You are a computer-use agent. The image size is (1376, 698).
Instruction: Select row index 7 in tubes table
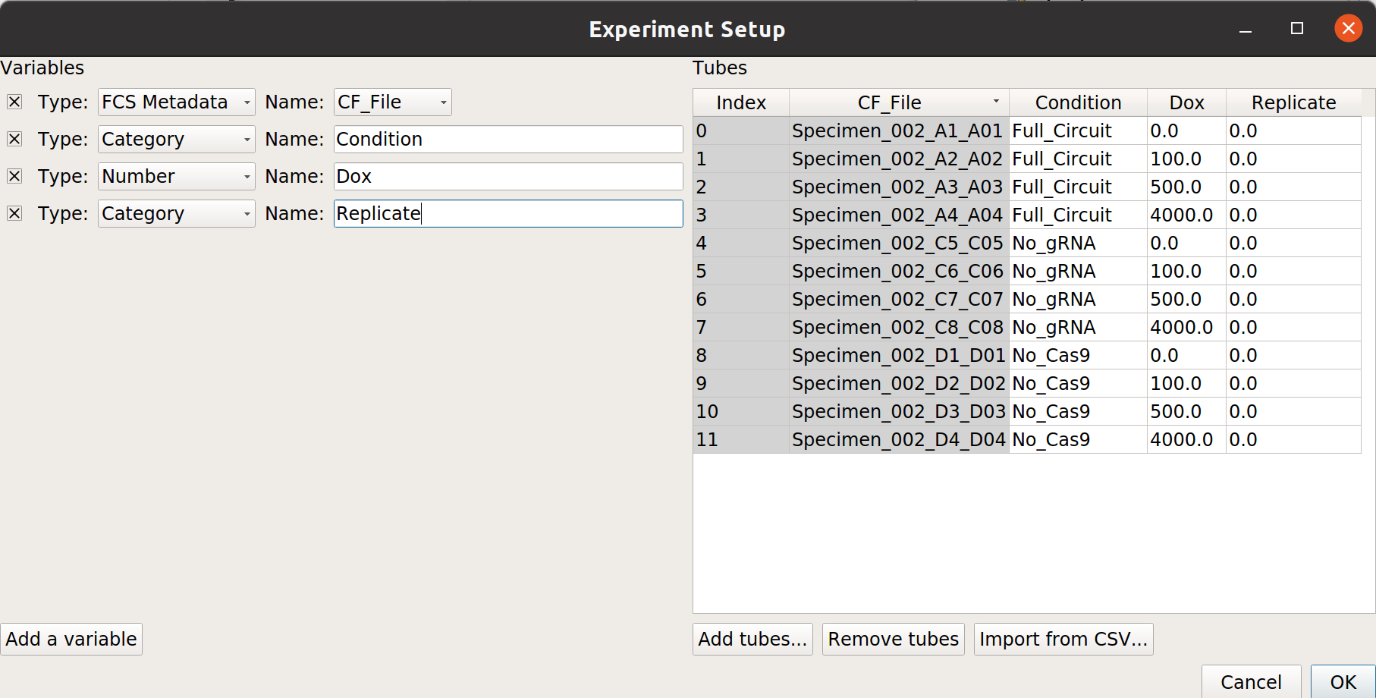click(x=740, y=327)
